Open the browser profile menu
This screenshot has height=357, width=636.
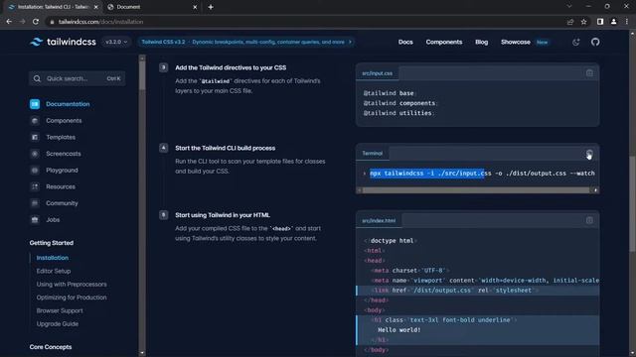pyautogui.click(x=613, y=22)
